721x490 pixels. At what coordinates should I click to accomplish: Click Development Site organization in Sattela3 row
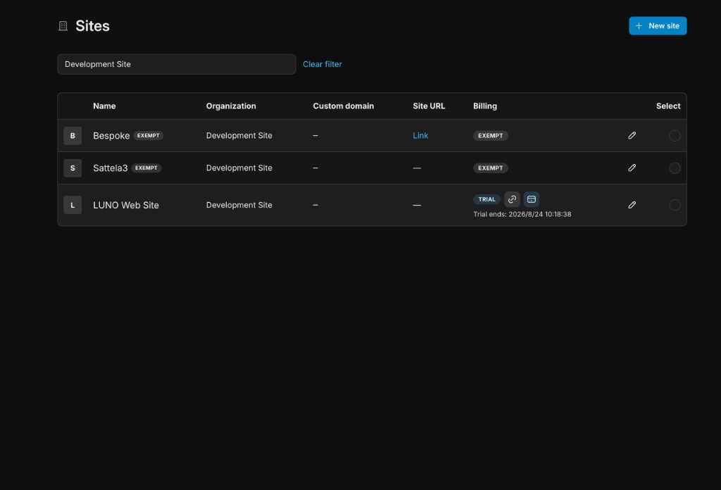click(x=239, y=168)
